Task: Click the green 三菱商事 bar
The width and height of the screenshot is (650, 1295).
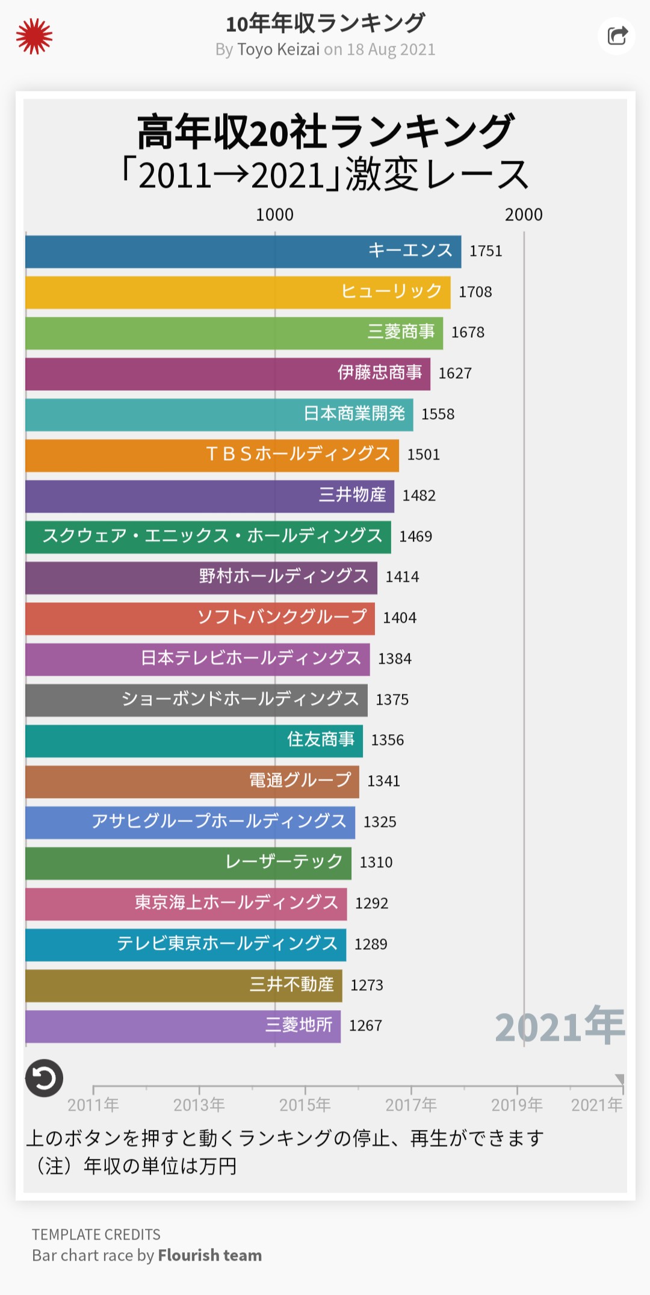Action: coord(234,333)
